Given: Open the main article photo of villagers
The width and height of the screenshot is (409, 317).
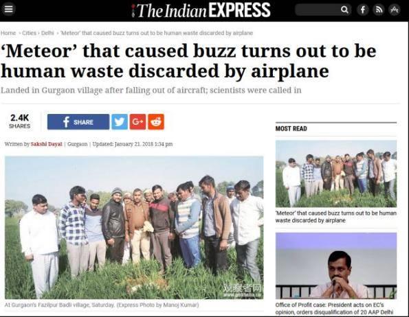Looking at the screenshot, I should [134, 228].
